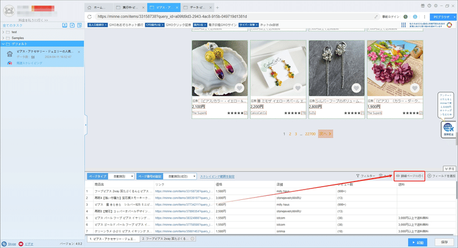Click the import task icon in sidebar header

click(65, 25)
